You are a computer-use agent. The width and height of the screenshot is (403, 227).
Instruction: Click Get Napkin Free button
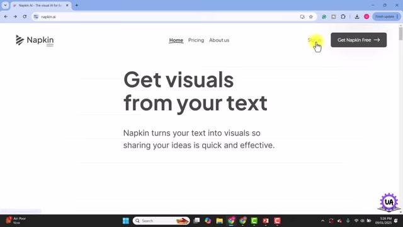tap(358, 40)
